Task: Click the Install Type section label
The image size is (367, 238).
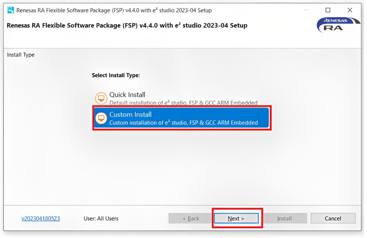Action: (20, 55)
